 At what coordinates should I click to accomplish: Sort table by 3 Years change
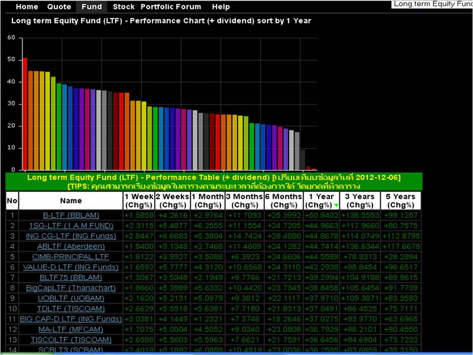point(360,201)
